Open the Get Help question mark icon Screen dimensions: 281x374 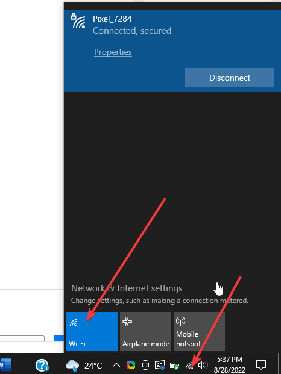(x=42, y=365)
